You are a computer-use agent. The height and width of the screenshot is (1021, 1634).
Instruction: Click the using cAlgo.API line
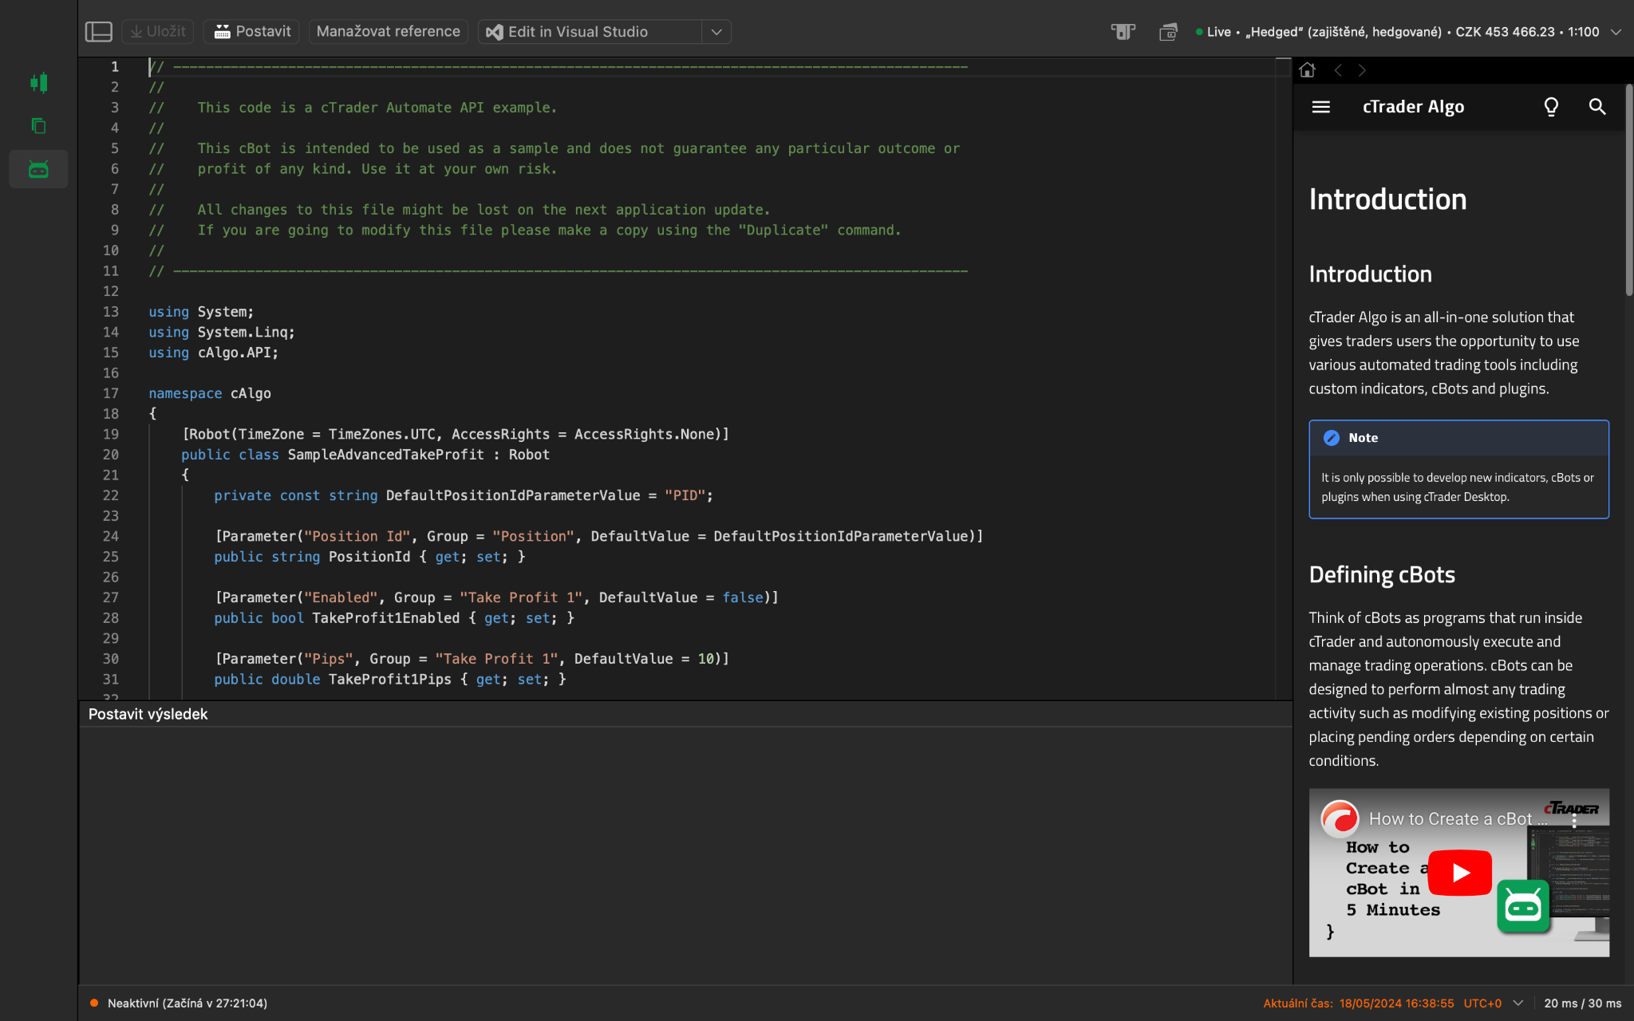point(213,353)
